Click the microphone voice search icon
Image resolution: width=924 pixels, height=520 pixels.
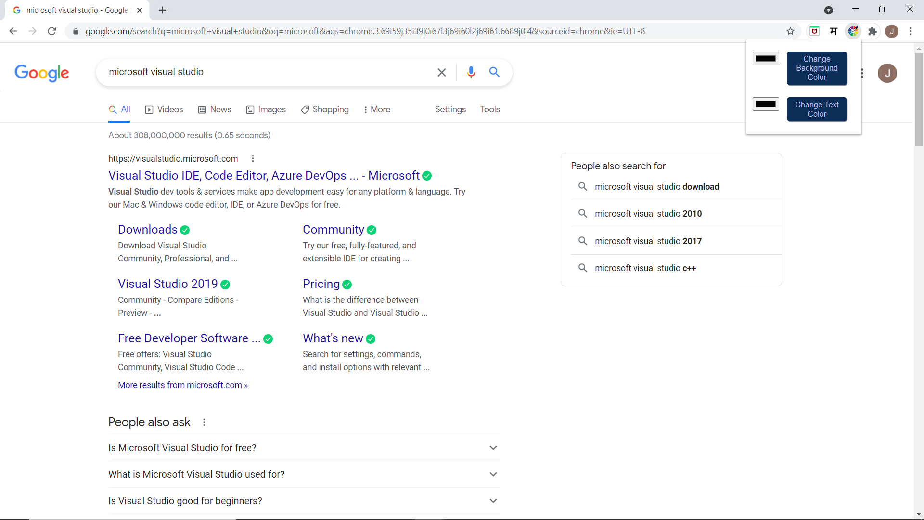point(471,72)
